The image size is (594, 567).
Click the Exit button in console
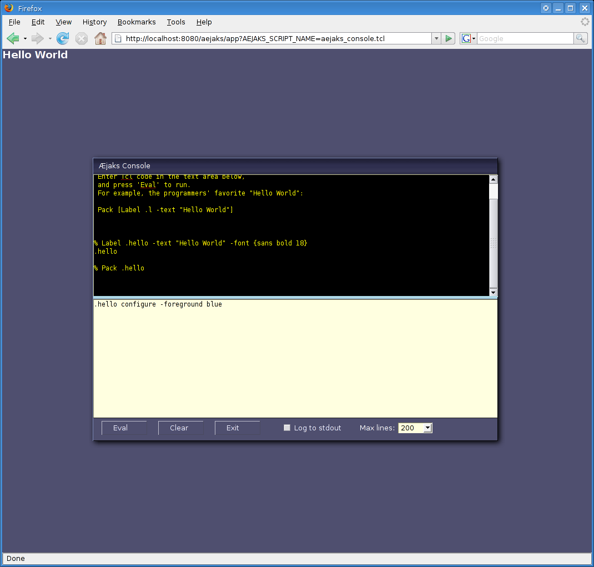237,428
